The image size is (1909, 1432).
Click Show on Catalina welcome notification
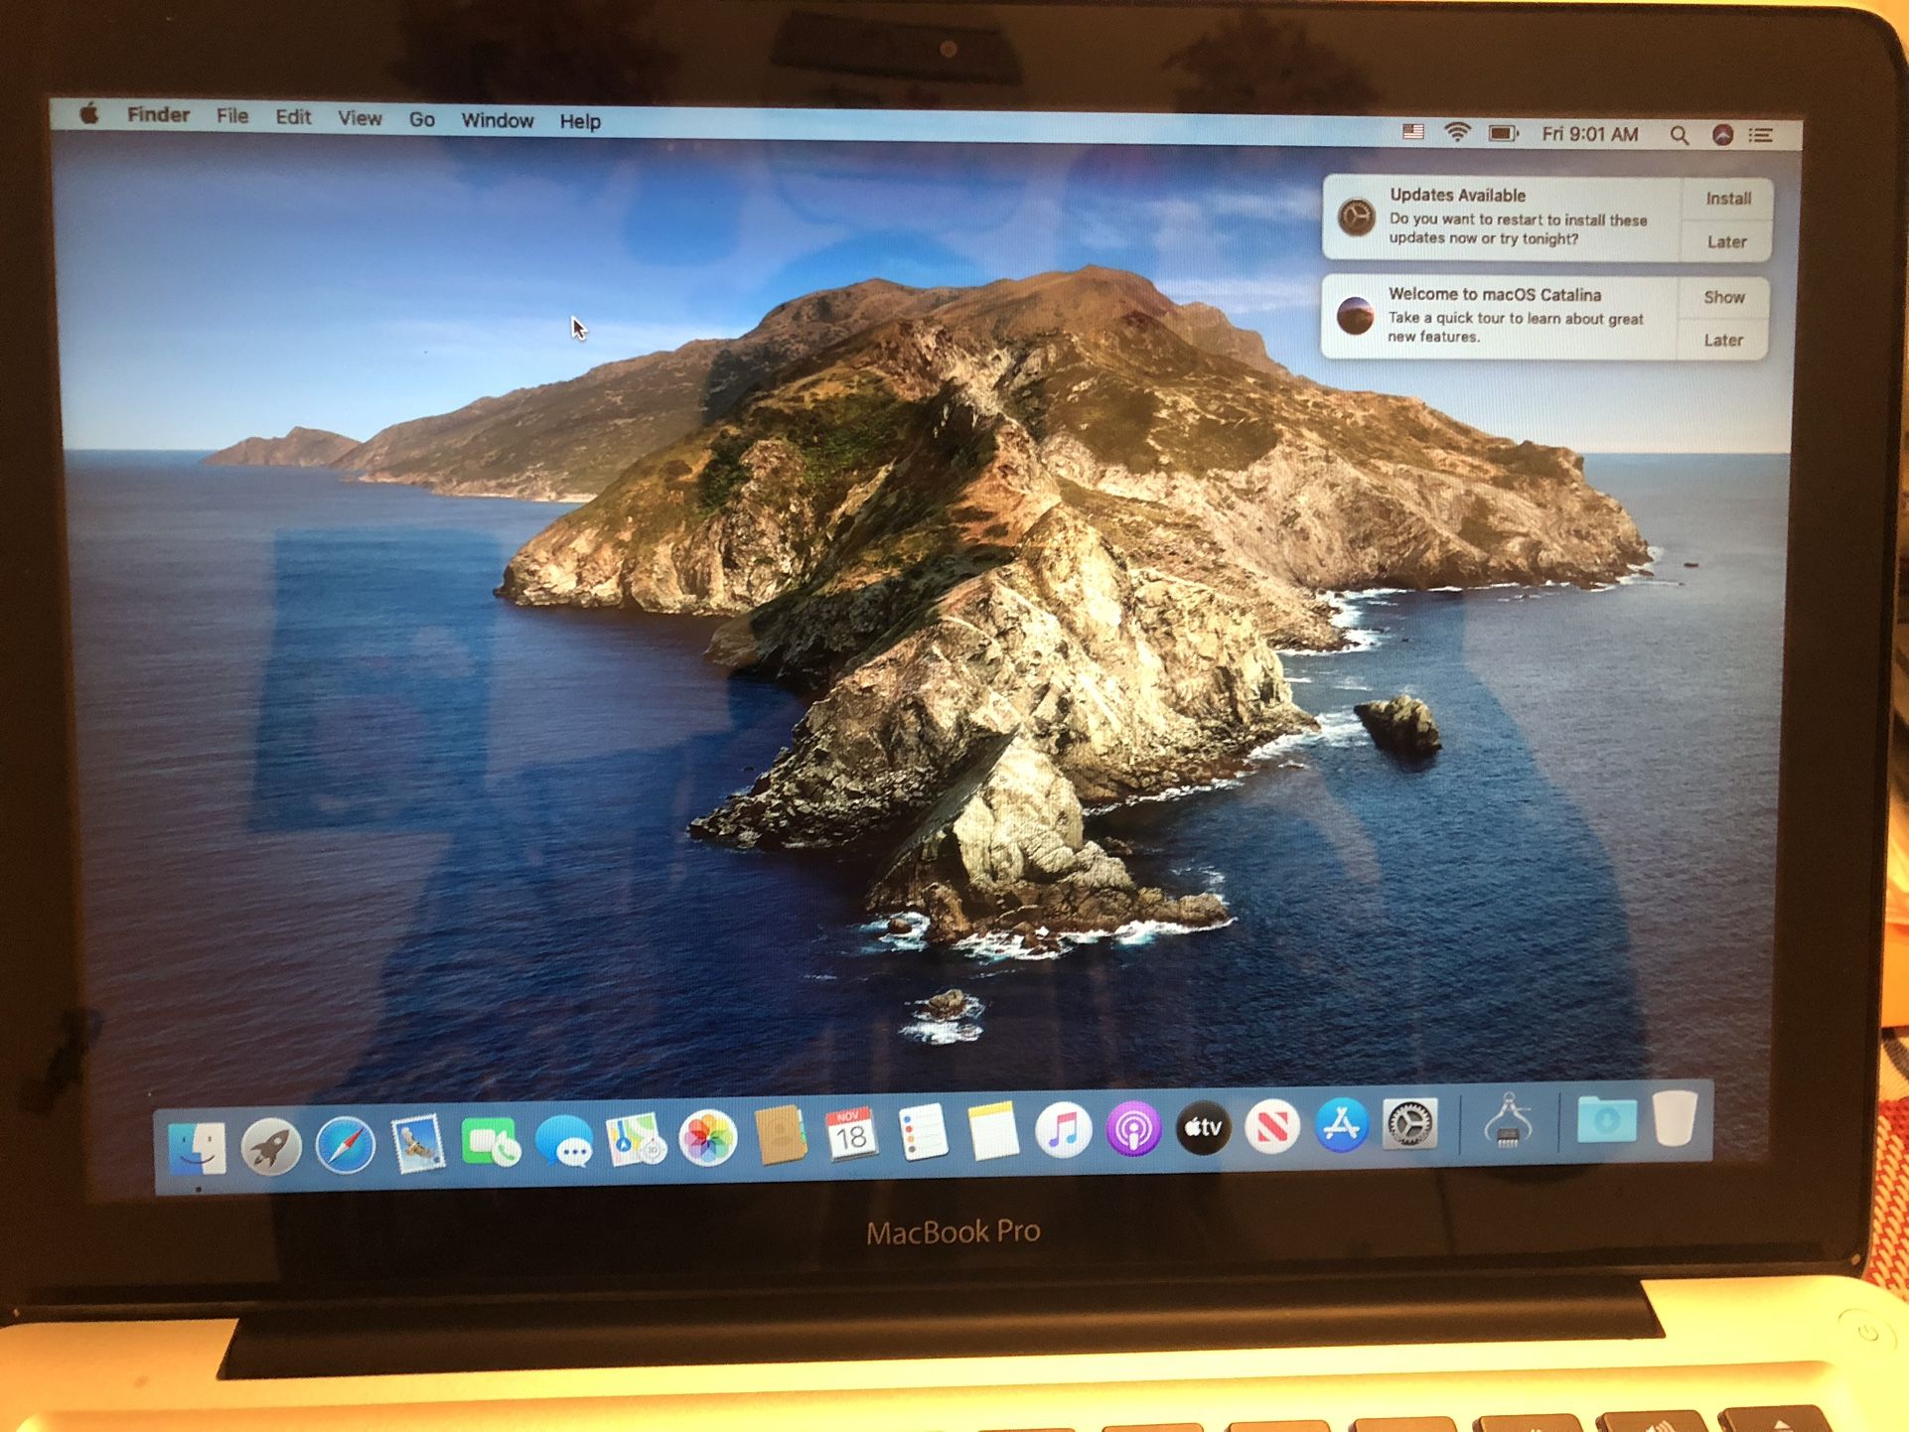click(x=1724, y=297)
